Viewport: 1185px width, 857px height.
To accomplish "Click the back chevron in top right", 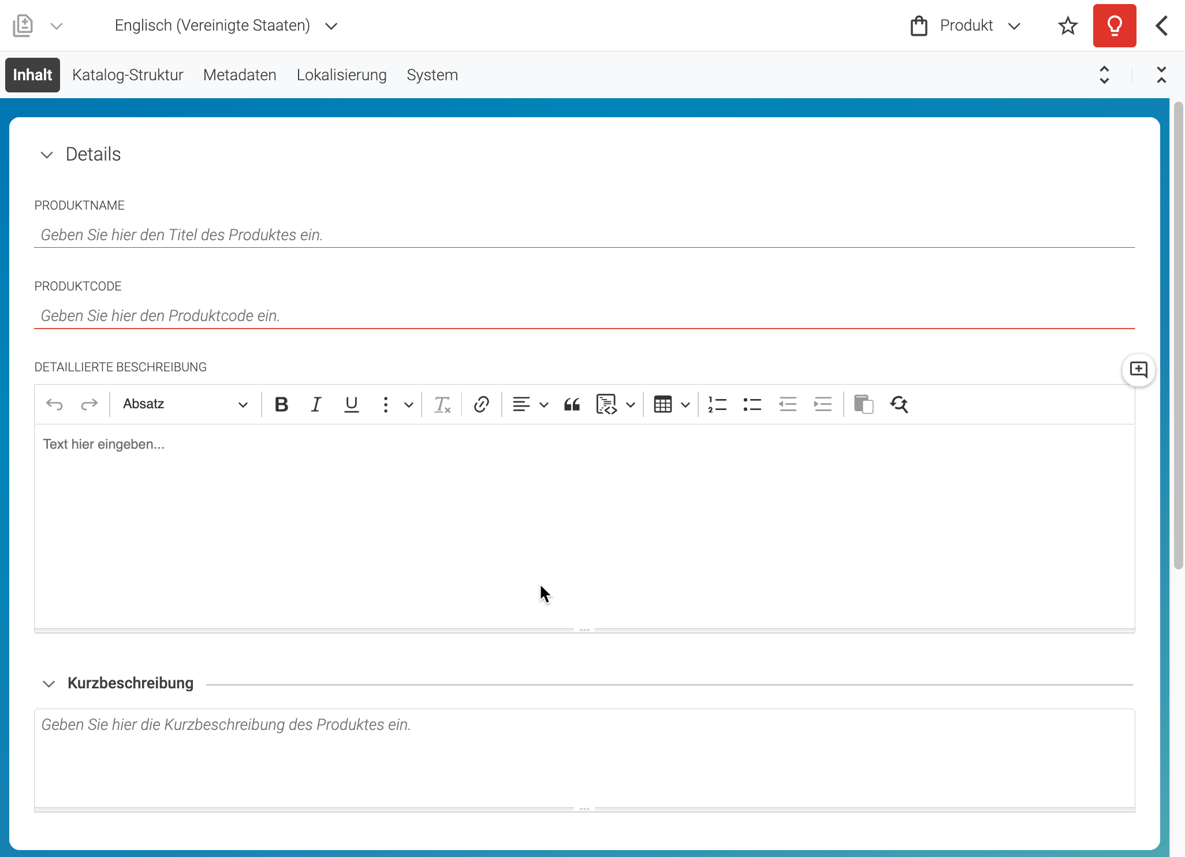I will (1162, 25).
